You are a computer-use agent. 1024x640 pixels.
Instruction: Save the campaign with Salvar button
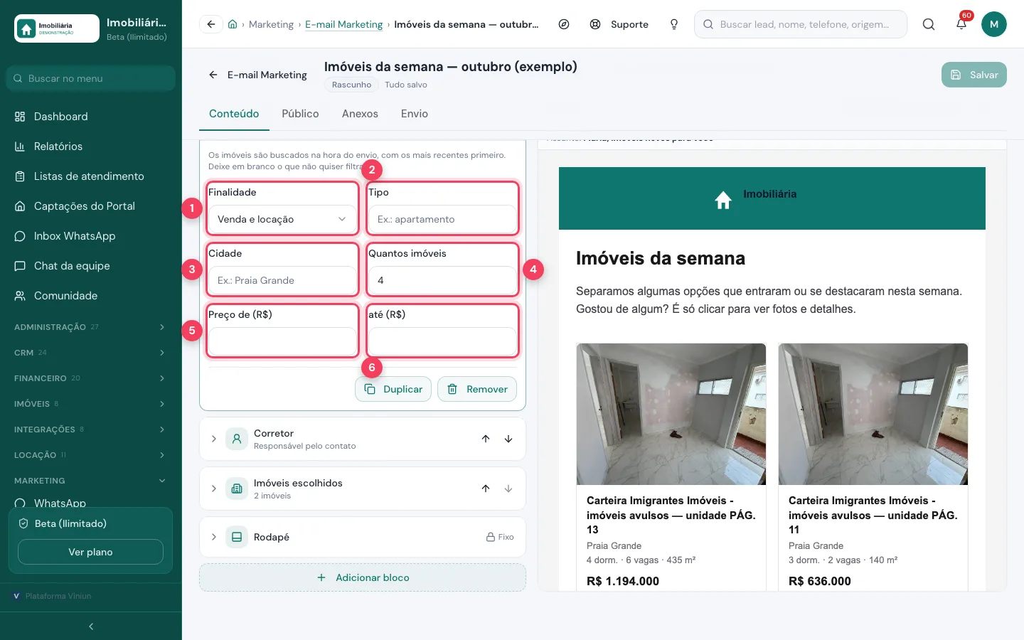pos(974,75)
